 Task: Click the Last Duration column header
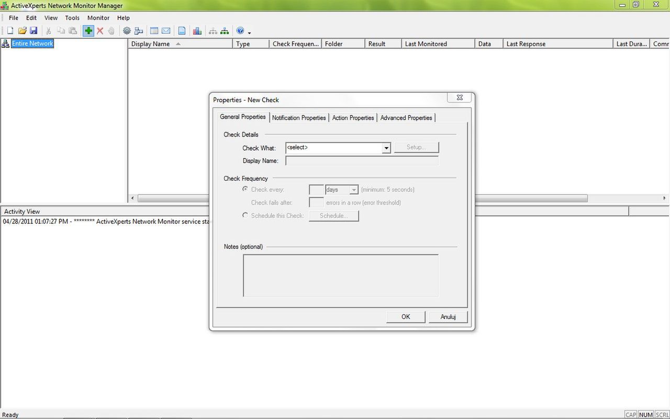(631, 44)
